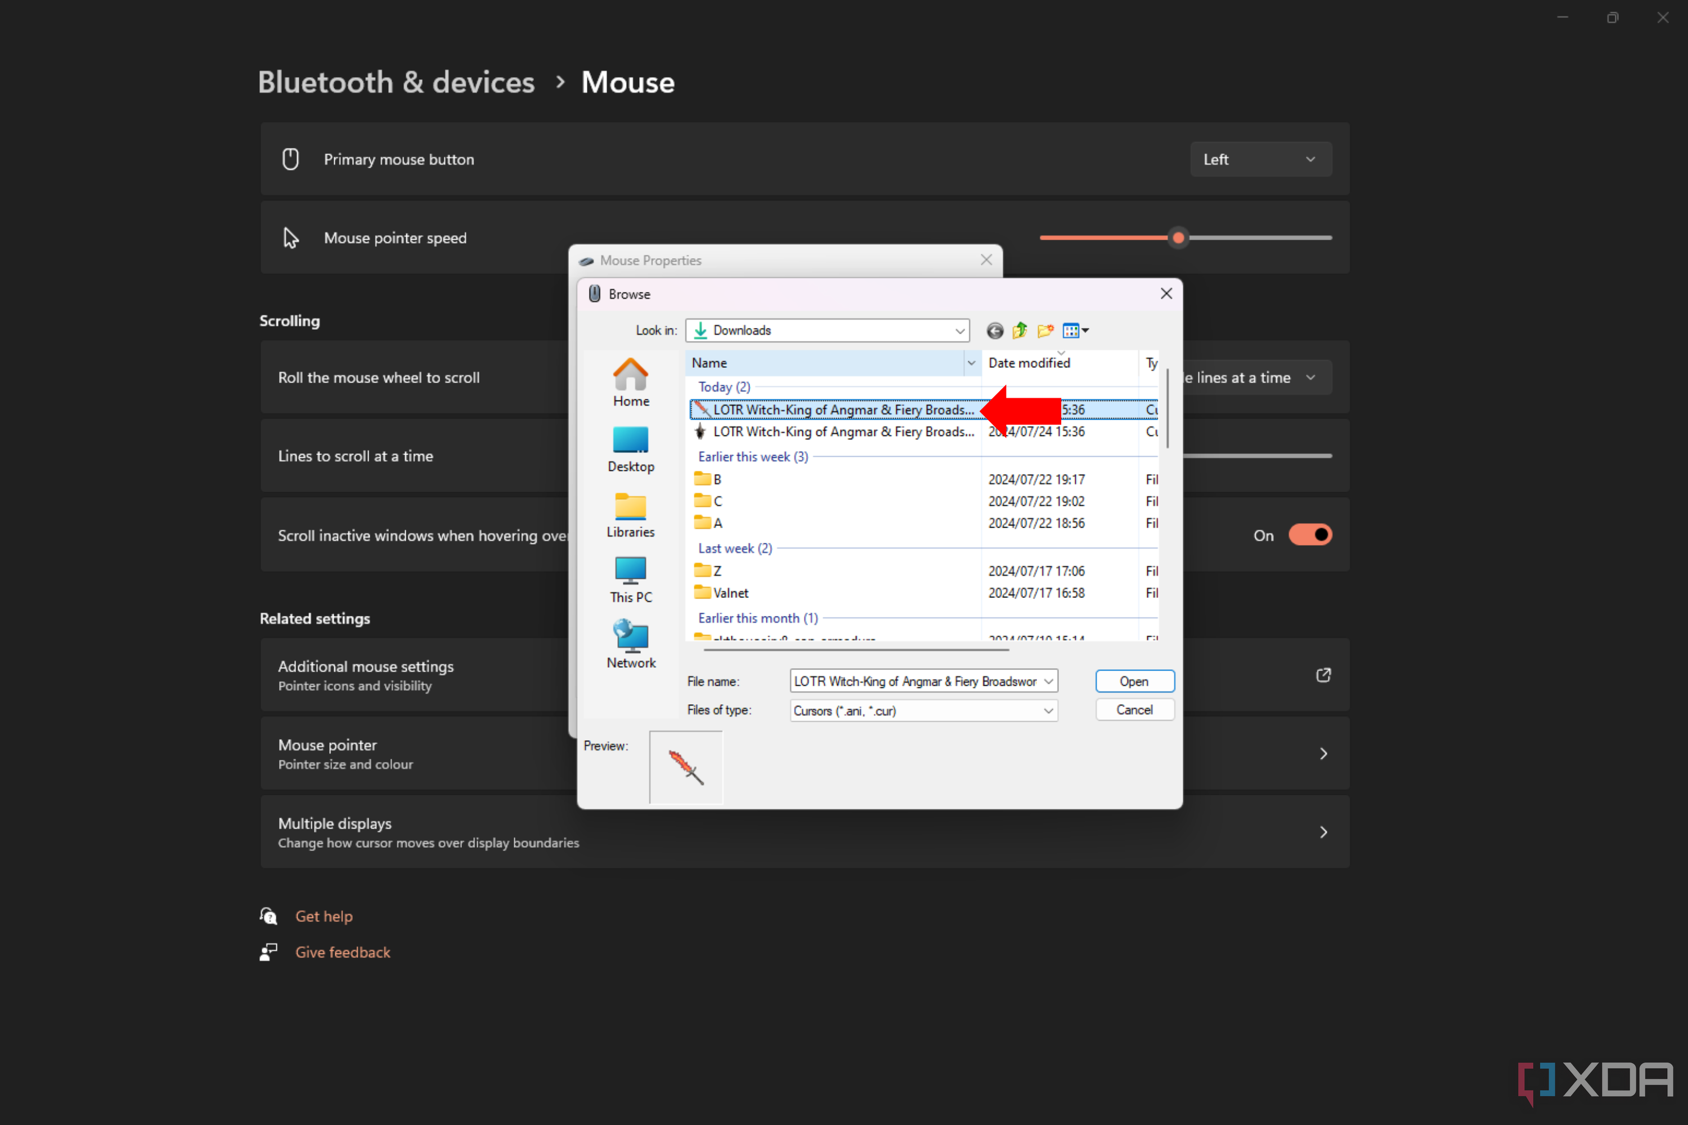
Task: Click the Back navigation icon in Browse
Action: click(x=995, y=331)
